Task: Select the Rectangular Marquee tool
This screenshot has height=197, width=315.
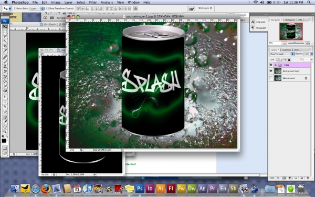Action: (5, 32)
